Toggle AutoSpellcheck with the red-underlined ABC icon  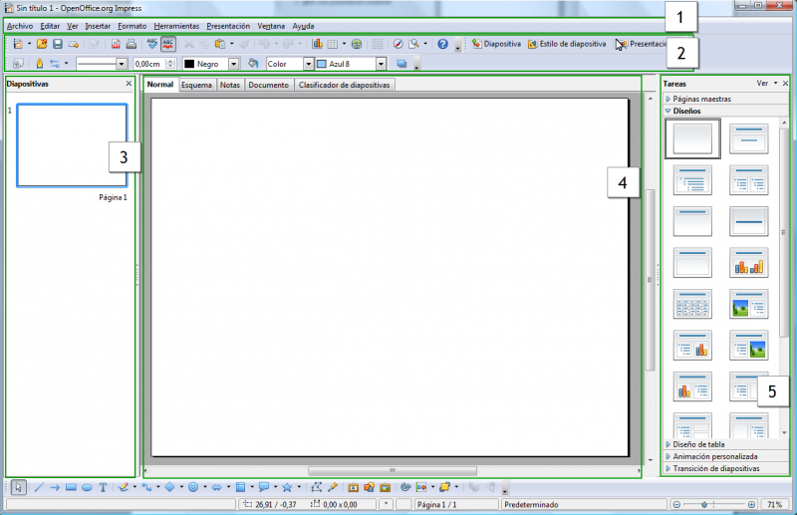(x=168, y=44)
